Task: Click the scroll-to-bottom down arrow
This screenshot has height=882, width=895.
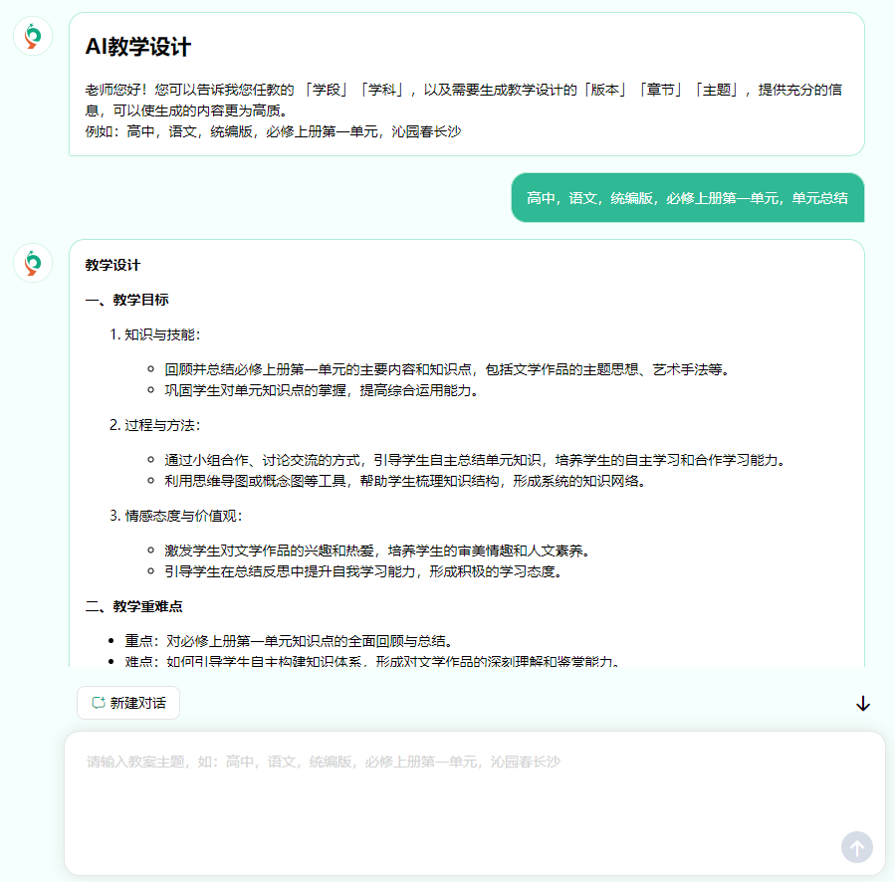Action: coord(862,704)
